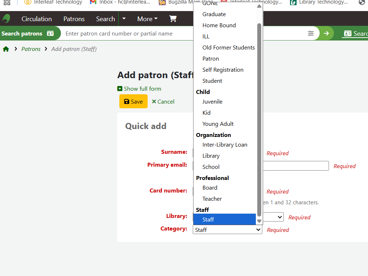Viewport: 368px width, 276px height.
Task: Click the Interleaf Technology bookmark icon
Action: [28, 2]
